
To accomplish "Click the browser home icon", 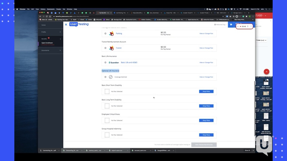I will click(x=50, y=16).
